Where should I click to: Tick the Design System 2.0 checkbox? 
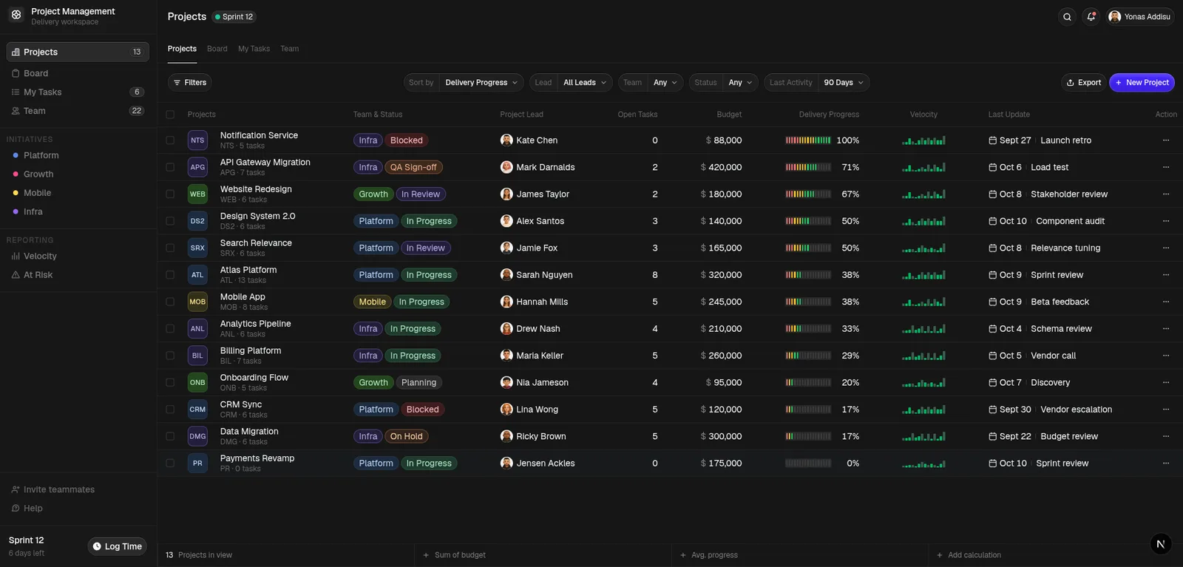click(170, 221)
